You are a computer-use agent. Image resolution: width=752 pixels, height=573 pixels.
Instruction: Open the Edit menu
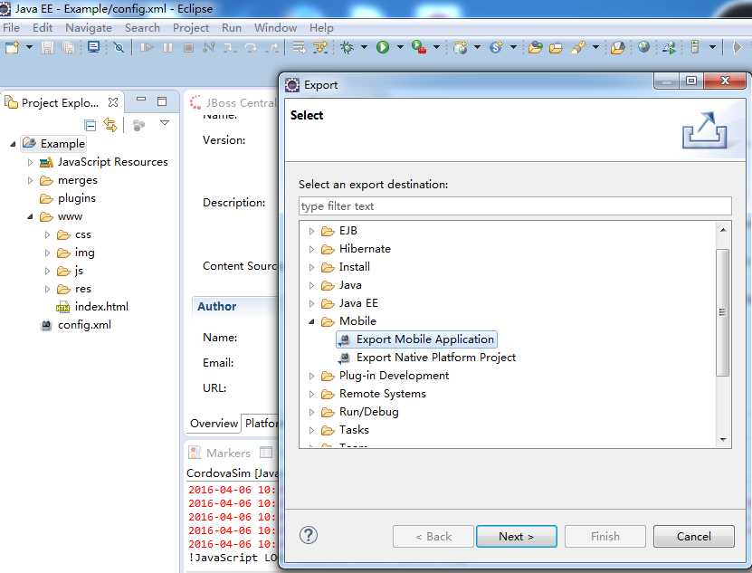click(43, 28)
